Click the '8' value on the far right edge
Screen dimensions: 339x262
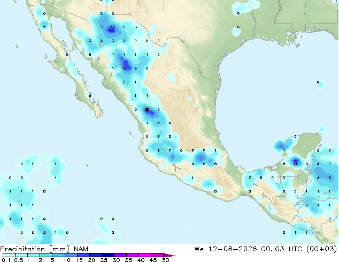click(x=329, y=178)
